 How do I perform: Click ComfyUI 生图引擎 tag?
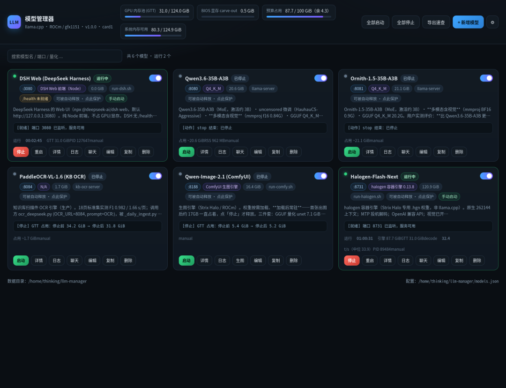click(x=222, y=187)
